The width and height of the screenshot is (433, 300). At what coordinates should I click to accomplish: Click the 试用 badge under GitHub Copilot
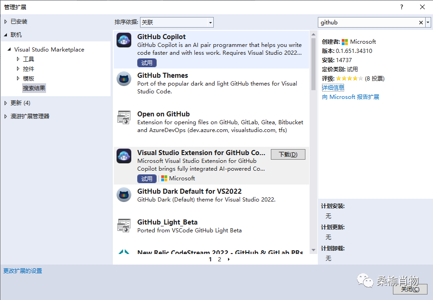147,63
